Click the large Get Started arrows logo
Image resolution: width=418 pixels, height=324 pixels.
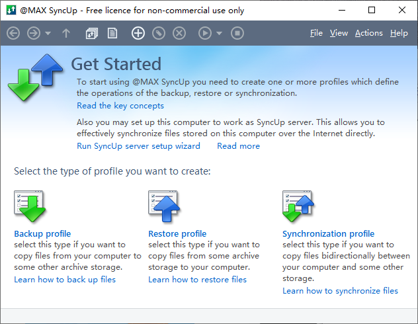click(x=36, y=77)
